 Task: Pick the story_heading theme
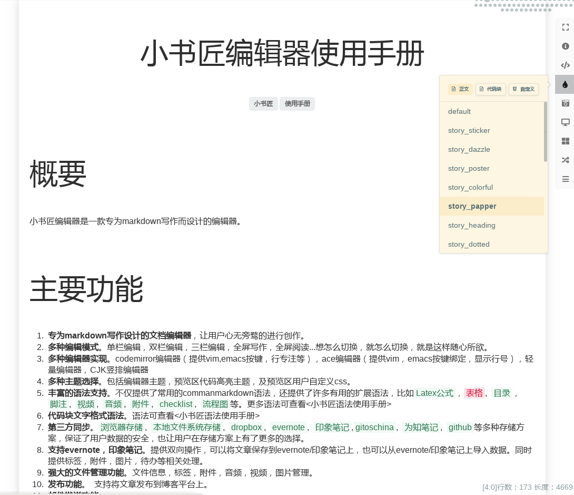[492, 225]
